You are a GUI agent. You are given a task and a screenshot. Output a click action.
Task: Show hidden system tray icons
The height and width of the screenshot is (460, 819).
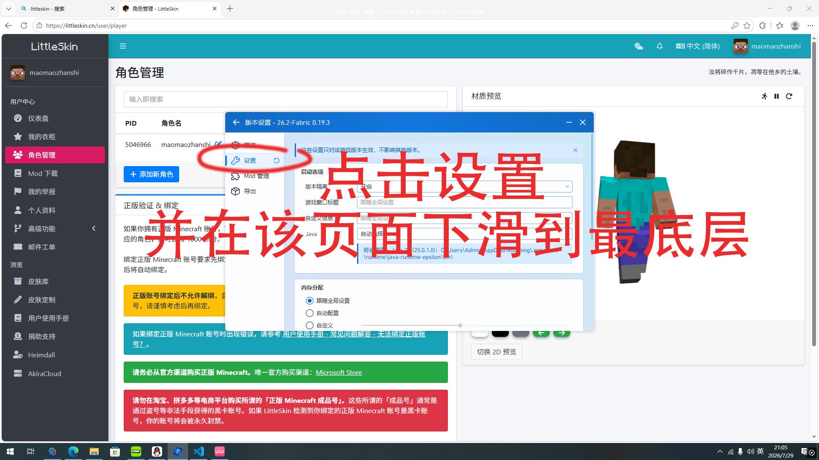(720, 451)
